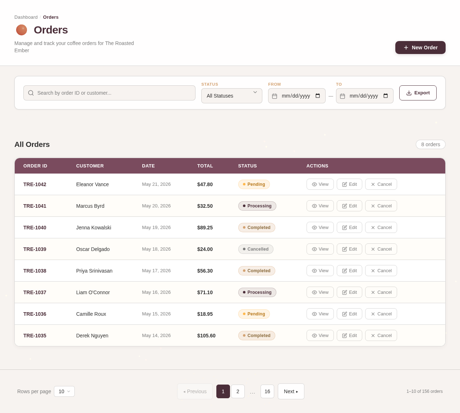Screen dimensions: 460x413
Task: Click the Cancelled badge on TRE-1039
Action: 256,249
